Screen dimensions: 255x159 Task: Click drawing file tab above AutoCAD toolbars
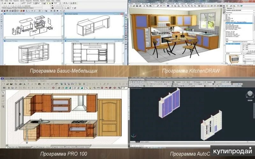[x=137, y=80]
